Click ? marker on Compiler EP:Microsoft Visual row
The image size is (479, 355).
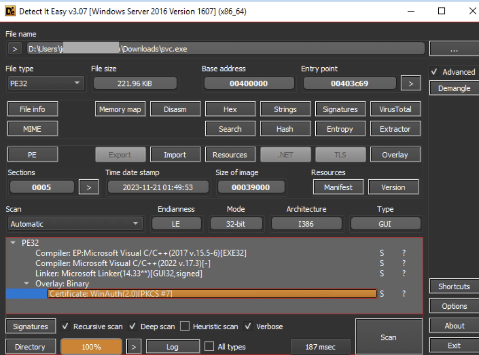(404, 253)
